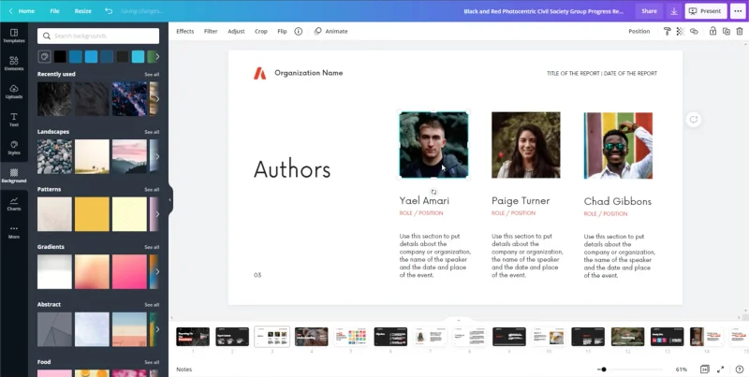Select the pebbles landscape background

pyautogui.click(x=55, y=156)
